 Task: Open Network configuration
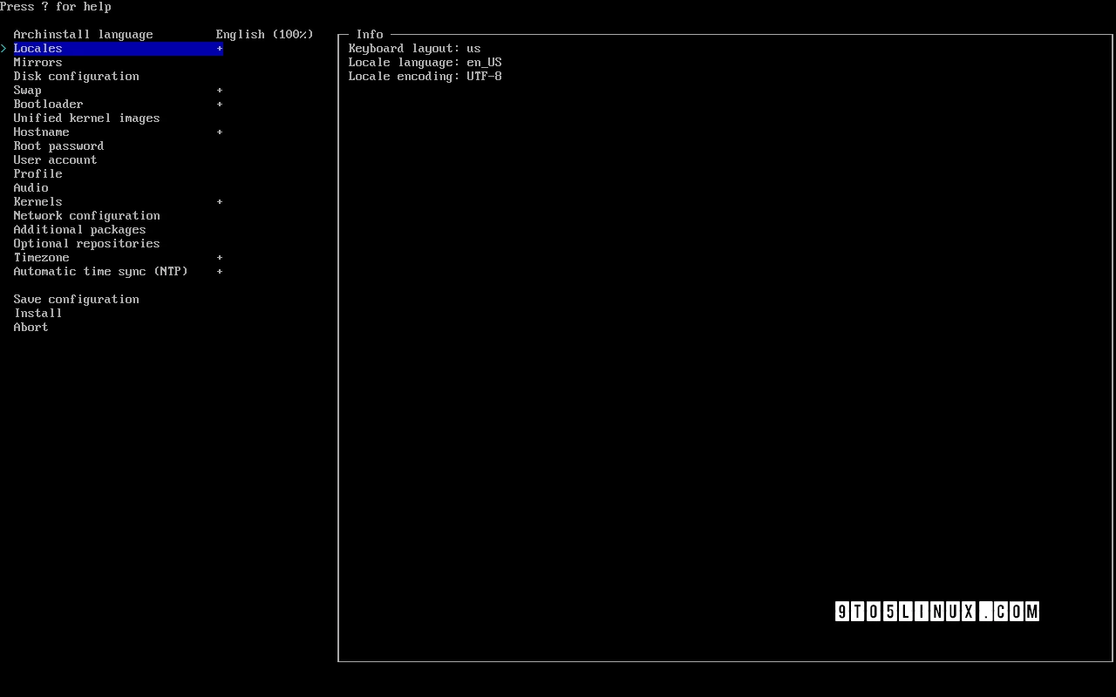point(86,215)
